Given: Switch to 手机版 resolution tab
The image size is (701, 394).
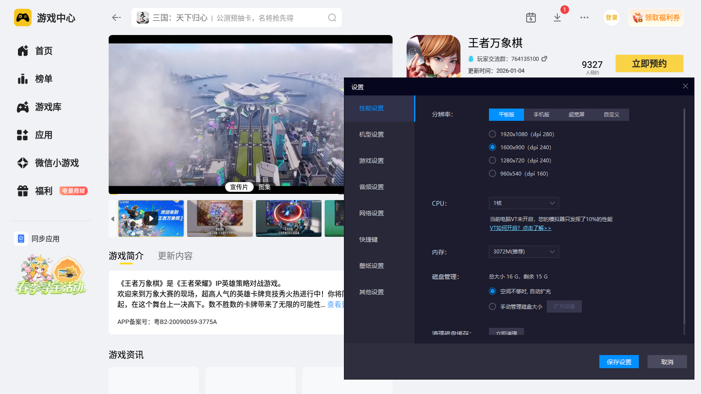Looking at the screenshot, I should coord(542,115).
